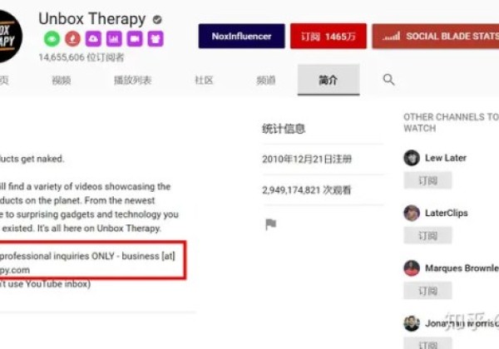
Task: Click the report flag icon under statistics
Action: (x=271, y=224)
